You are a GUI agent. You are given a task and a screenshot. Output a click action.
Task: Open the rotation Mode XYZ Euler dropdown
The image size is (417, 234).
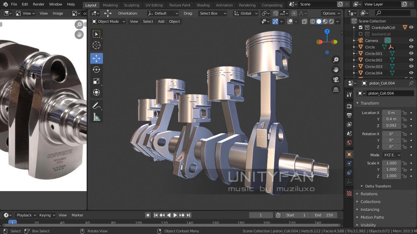click(392, 155)
